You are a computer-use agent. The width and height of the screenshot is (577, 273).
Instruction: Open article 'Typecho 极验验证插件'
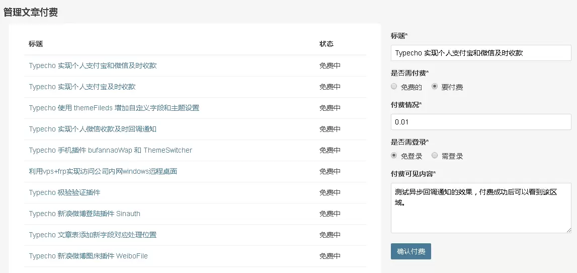pyautogui.click(x=64, y=193)
